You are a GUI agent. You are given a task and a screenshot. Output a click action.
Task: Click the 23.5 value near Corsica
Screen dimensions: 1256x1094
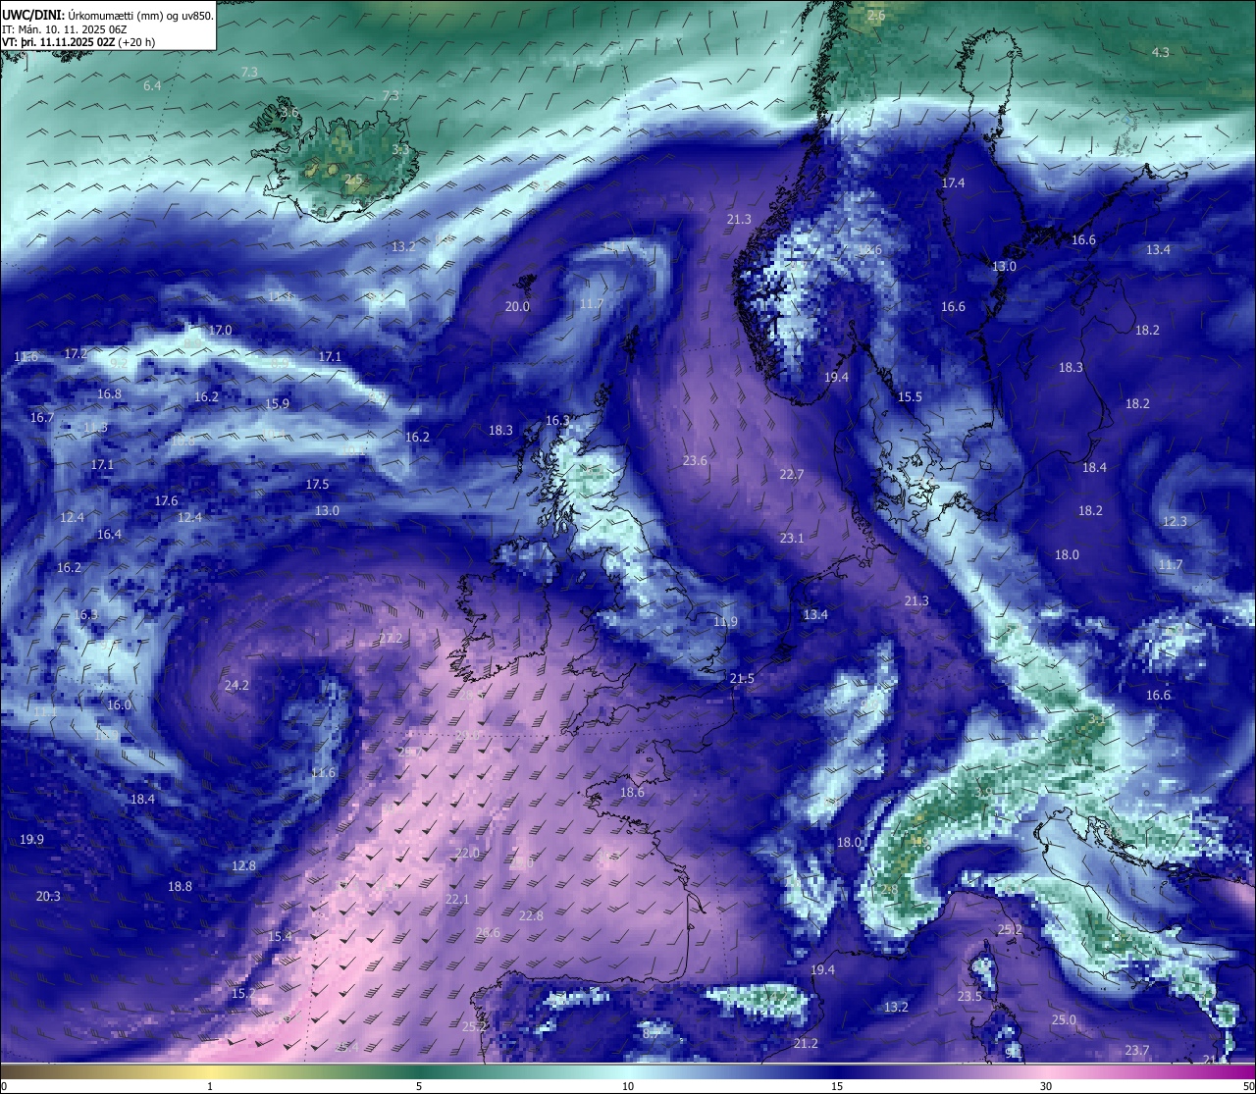tap(969, 997)
